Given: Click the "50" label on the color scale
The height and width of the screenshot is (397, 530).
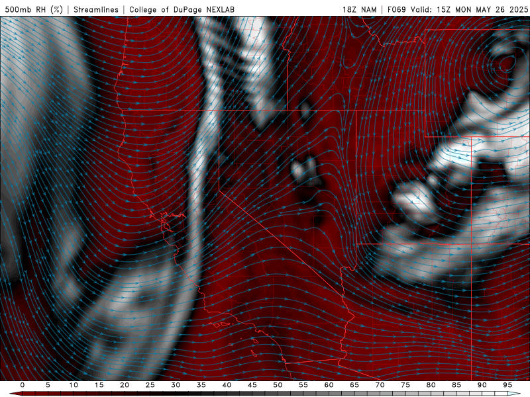Looking at the screenshot, I should click(278, 385).
